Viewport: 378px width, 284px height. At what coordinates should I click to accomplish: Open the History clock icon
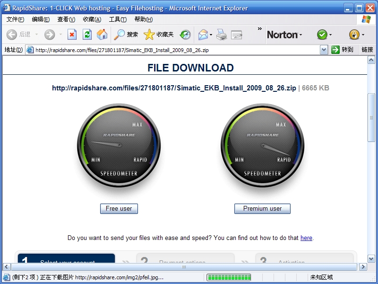click(x=185, y=35)
